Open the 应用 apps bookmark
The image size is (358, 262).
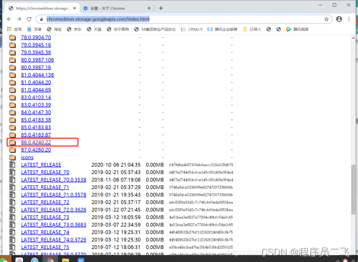tap(14, 29)
